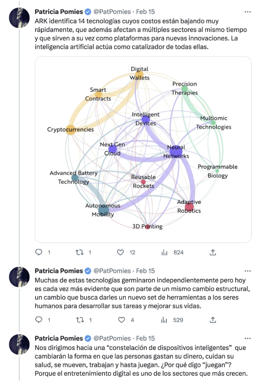Screen dimensions: 267x386
Task: View analytics showing 529 views
Action: tap(165, 320)
